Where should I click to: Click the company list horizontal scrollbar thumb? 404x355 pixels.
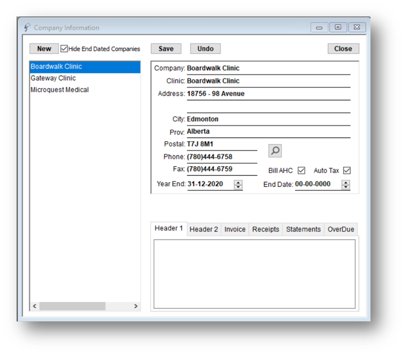tap(72, 306)
